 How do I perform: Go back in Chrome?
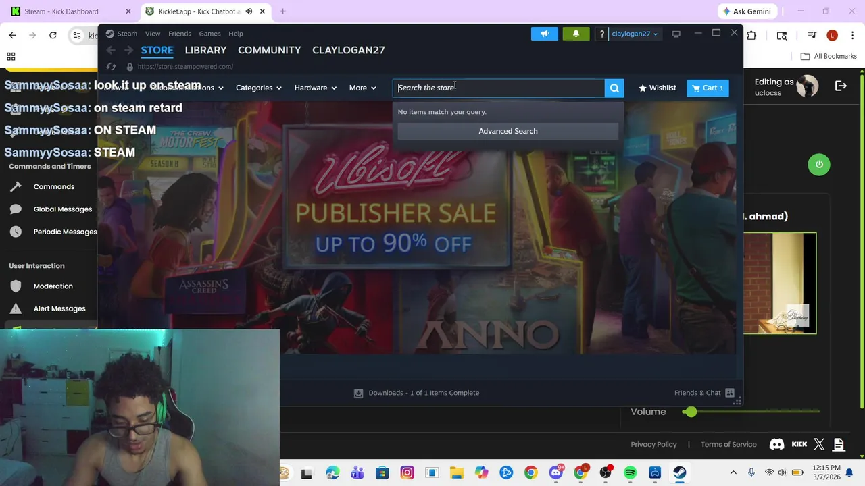[12, 35]
